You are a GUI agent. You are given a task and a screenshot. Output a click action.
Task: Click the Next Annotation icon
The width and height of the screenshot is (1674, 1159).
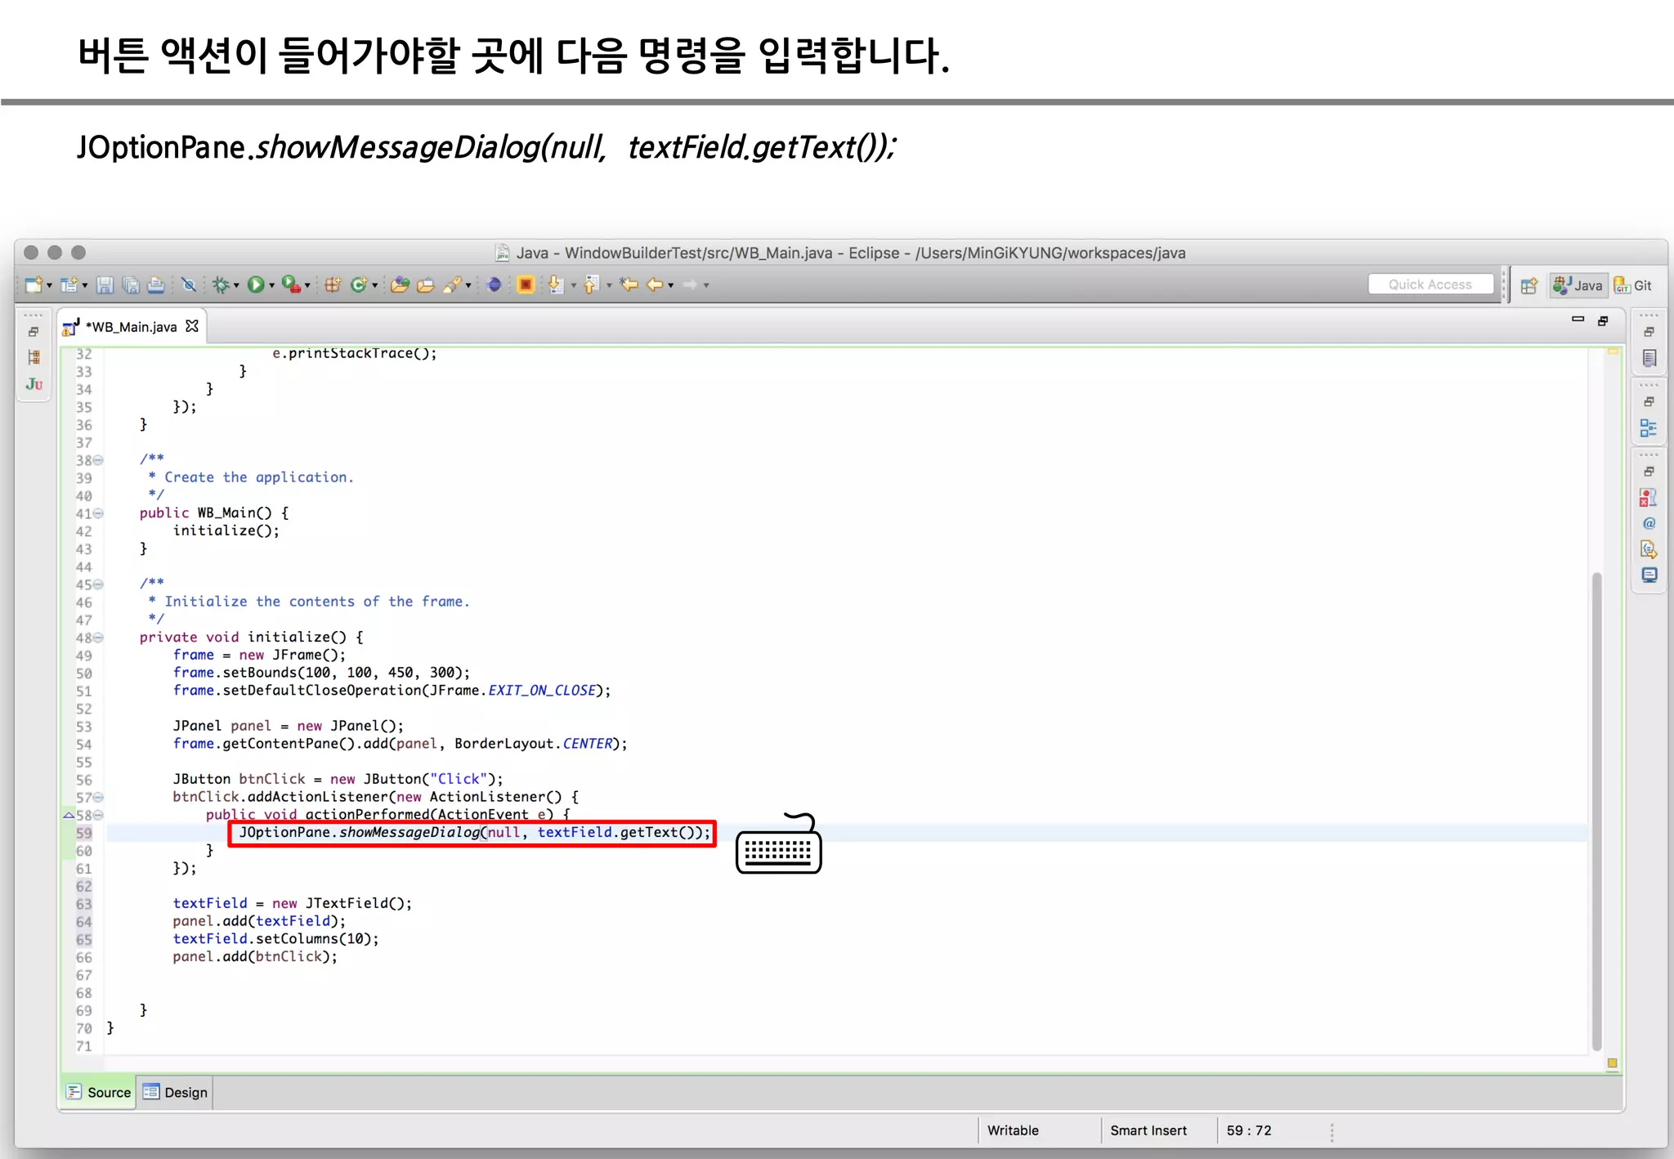pos(557,284)
